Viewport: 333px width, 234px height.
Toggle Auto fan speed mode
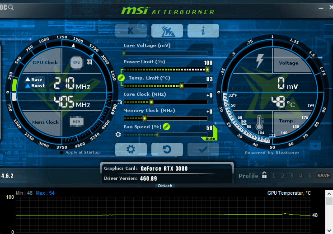210,139
